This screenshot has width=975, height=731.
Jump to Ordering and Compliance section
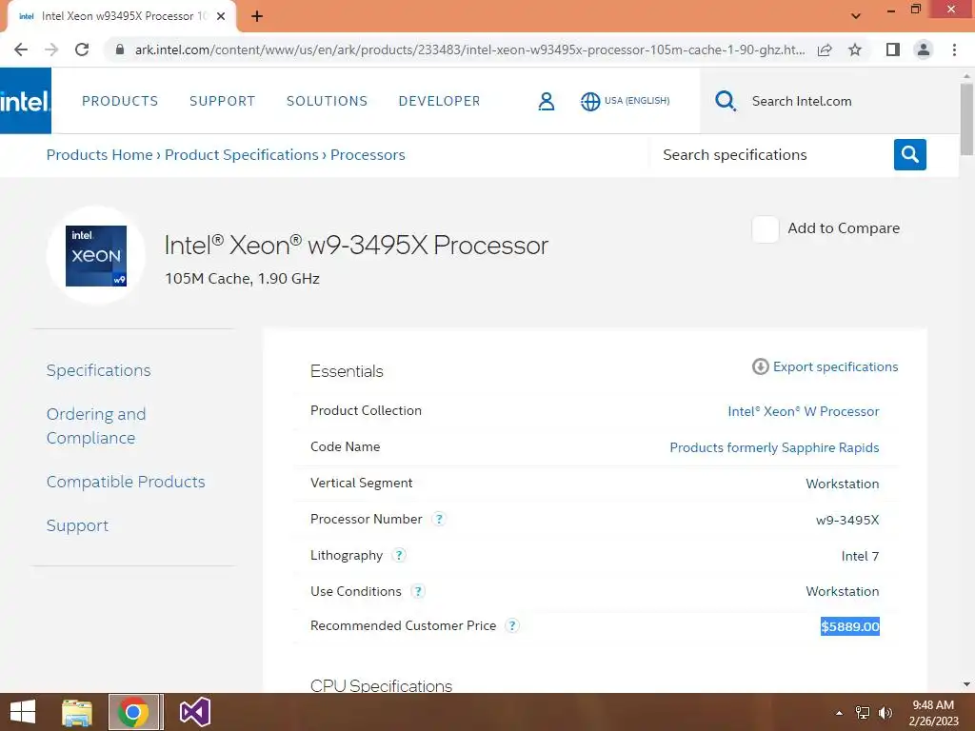pyautogui.click(x=96, y=425)
